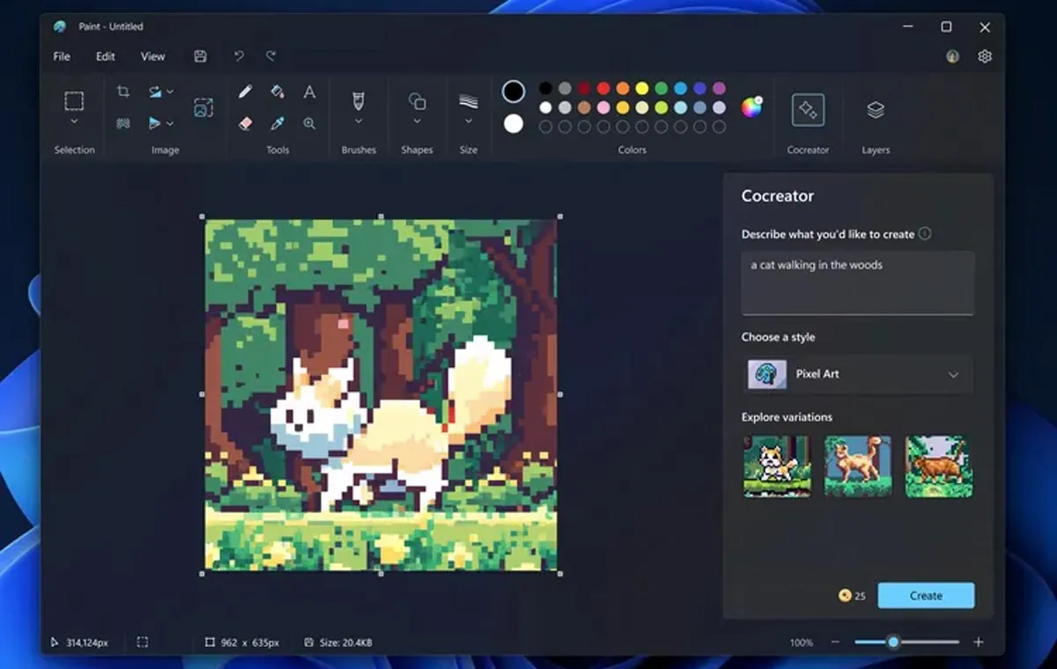Toggle the Cocreator panel button
The image size is (1057, 669).
coord(808,111)
